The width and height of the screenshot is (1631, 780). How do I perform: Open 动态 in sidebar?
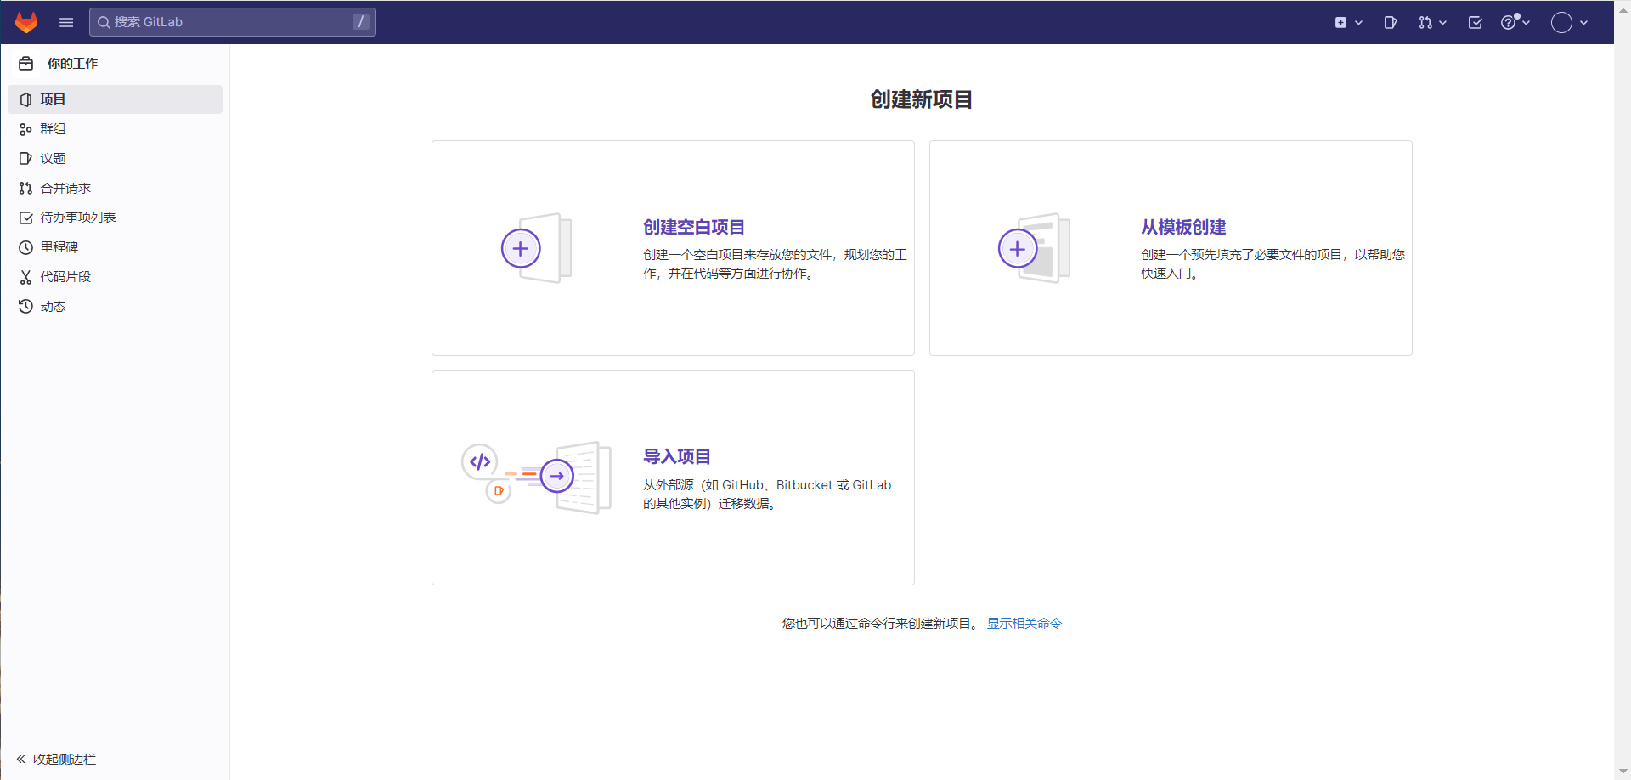115,307
